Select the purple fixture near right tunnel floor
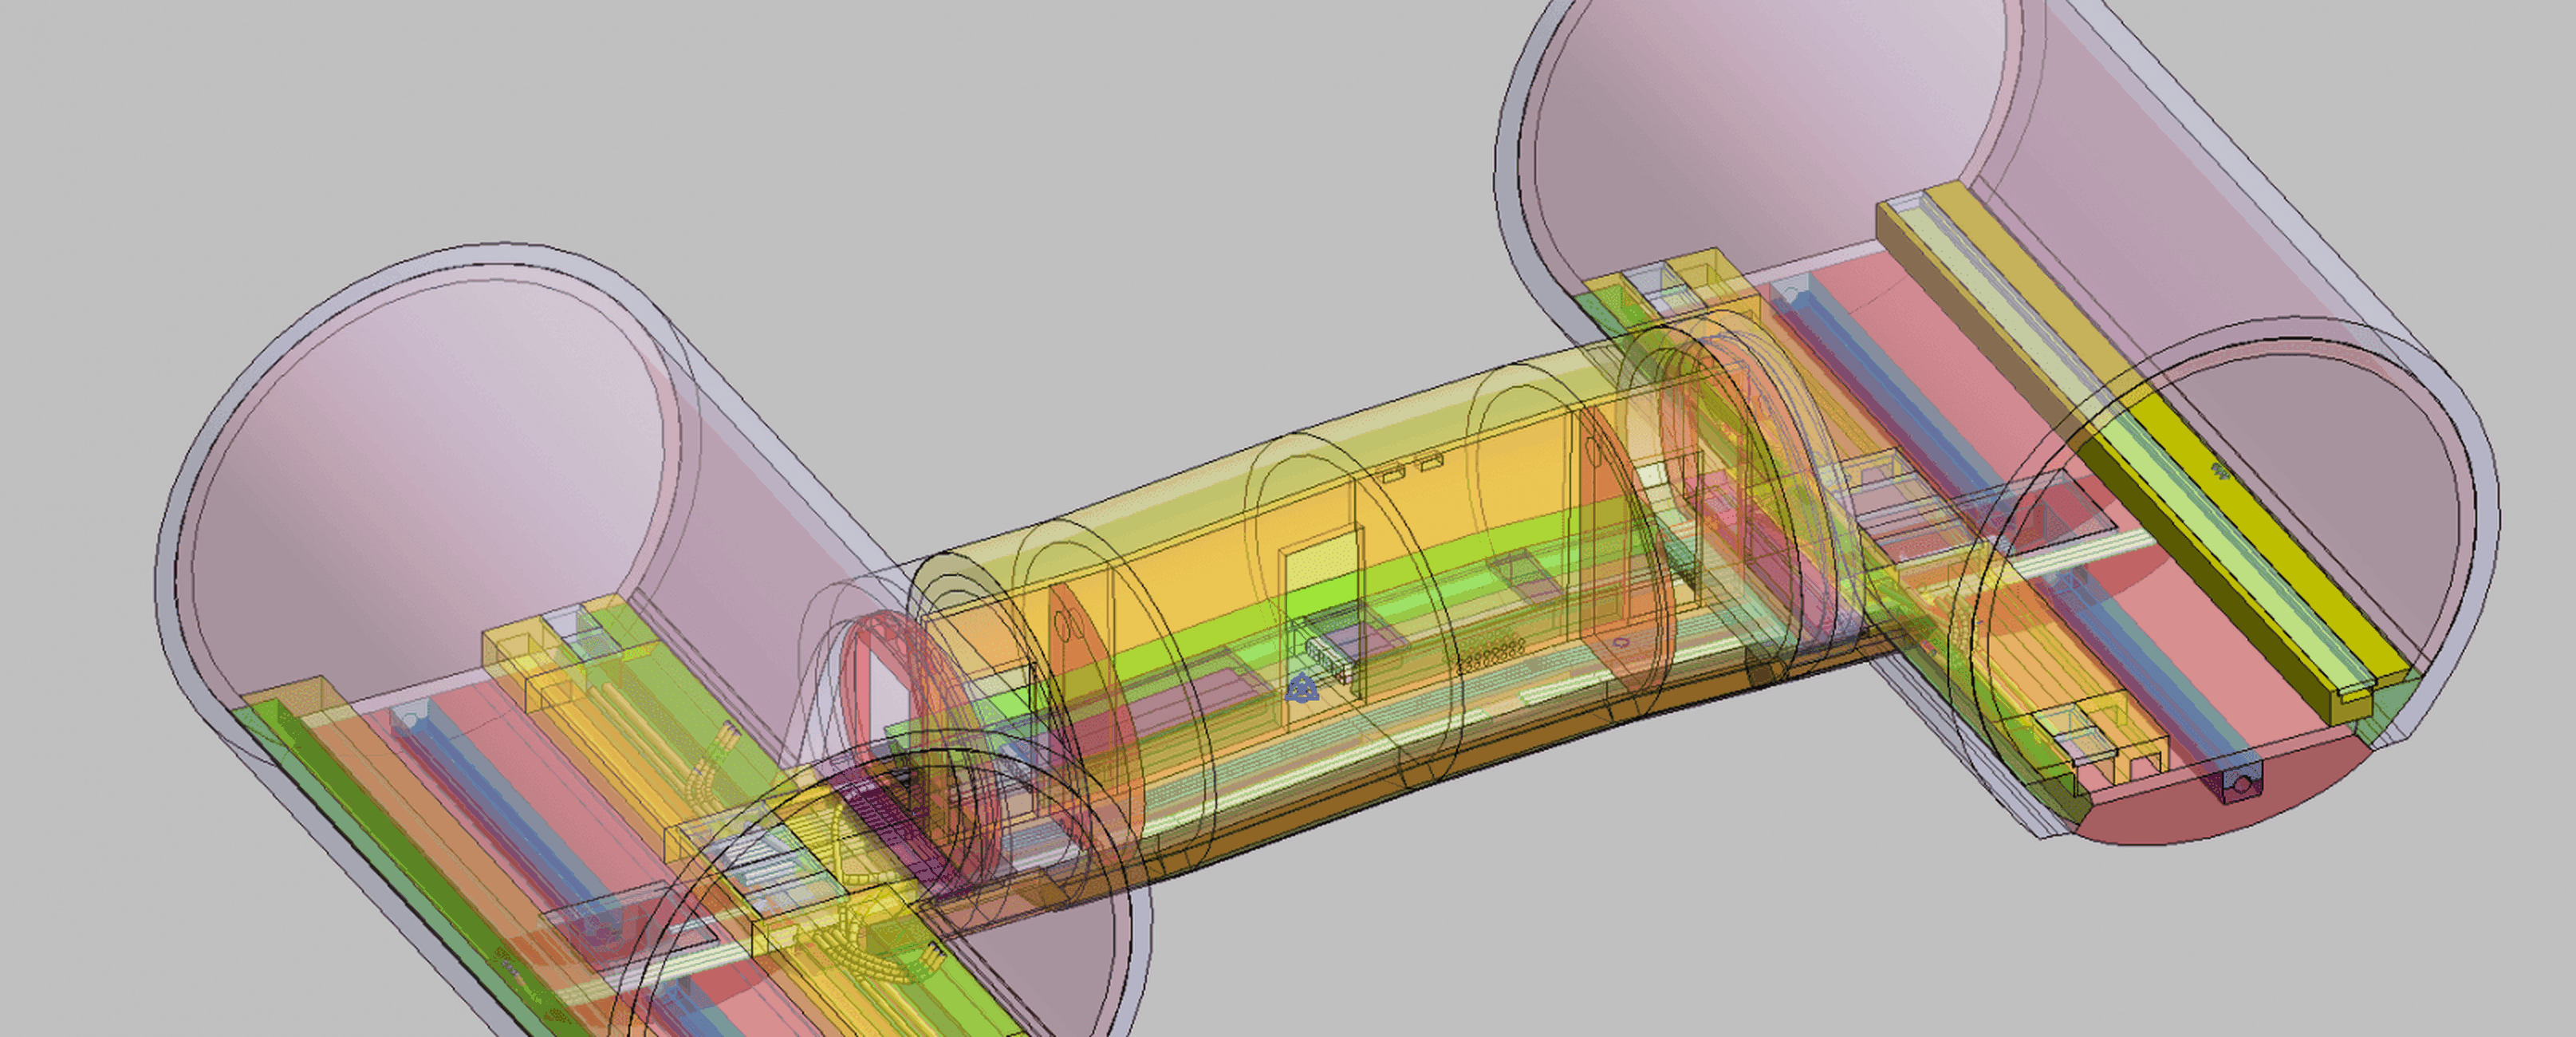The width and height of the screenshot is (2576, 1037). click(x=2240, y=783)
